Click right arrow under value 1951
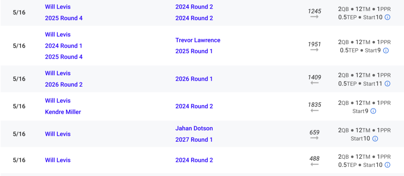 [x=314, y=50]
